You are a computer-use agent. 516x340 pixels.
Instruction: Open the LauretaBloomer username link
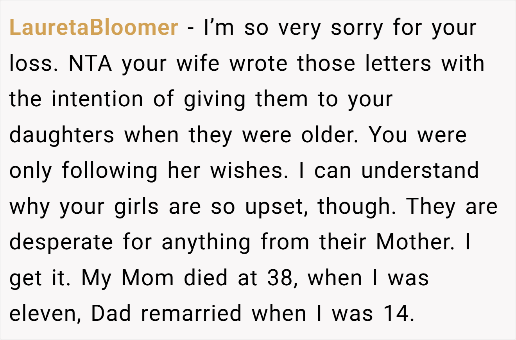(x=93, y=28)
